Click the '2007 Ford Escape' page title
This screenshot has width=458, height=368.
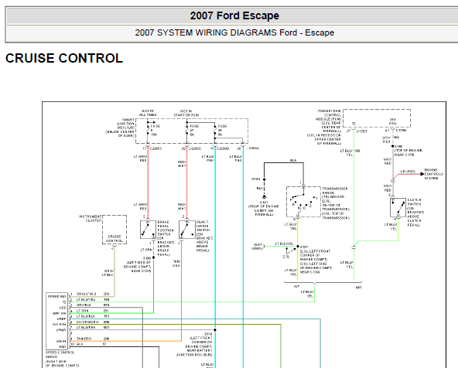(x=234, y=15)
